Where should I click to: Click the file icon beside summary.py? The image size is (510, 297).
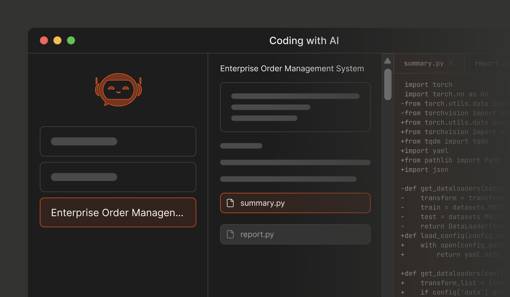click(x=230, y=203)
